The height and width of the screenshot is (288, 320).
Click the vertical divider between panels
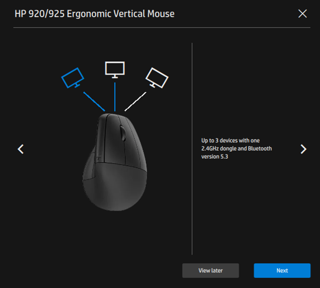pos(192,149)
